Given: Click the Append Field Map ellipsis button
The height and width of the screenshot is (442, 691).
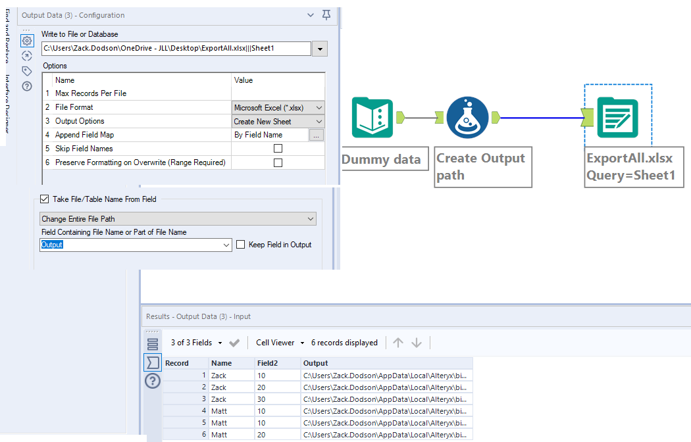Looking at the screenshot, I should 317,135.
